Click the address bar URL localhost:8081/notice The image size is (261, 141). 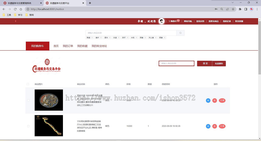(47, 9)
